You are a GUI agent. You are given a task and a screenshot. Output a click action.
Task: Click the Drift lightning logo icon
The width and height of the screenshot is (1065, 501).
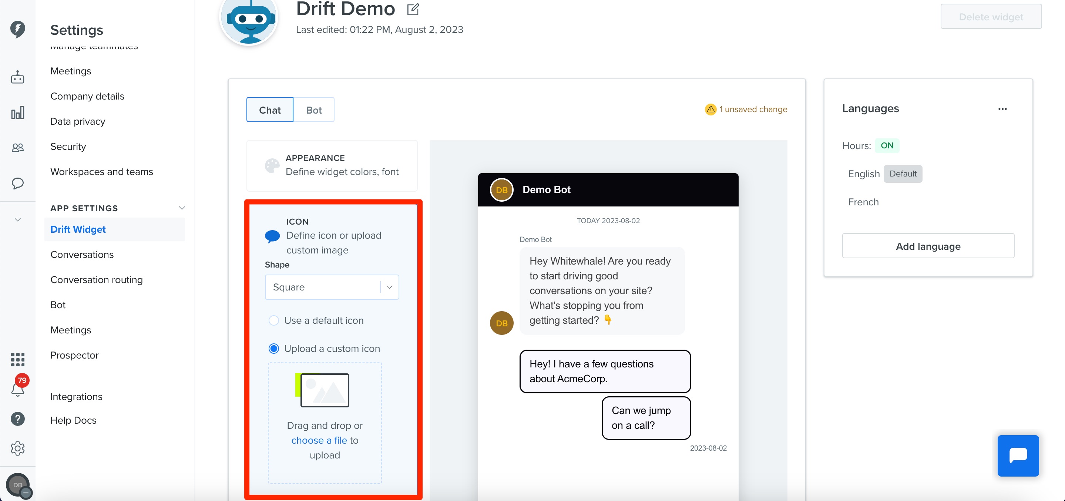pos(17,29)
